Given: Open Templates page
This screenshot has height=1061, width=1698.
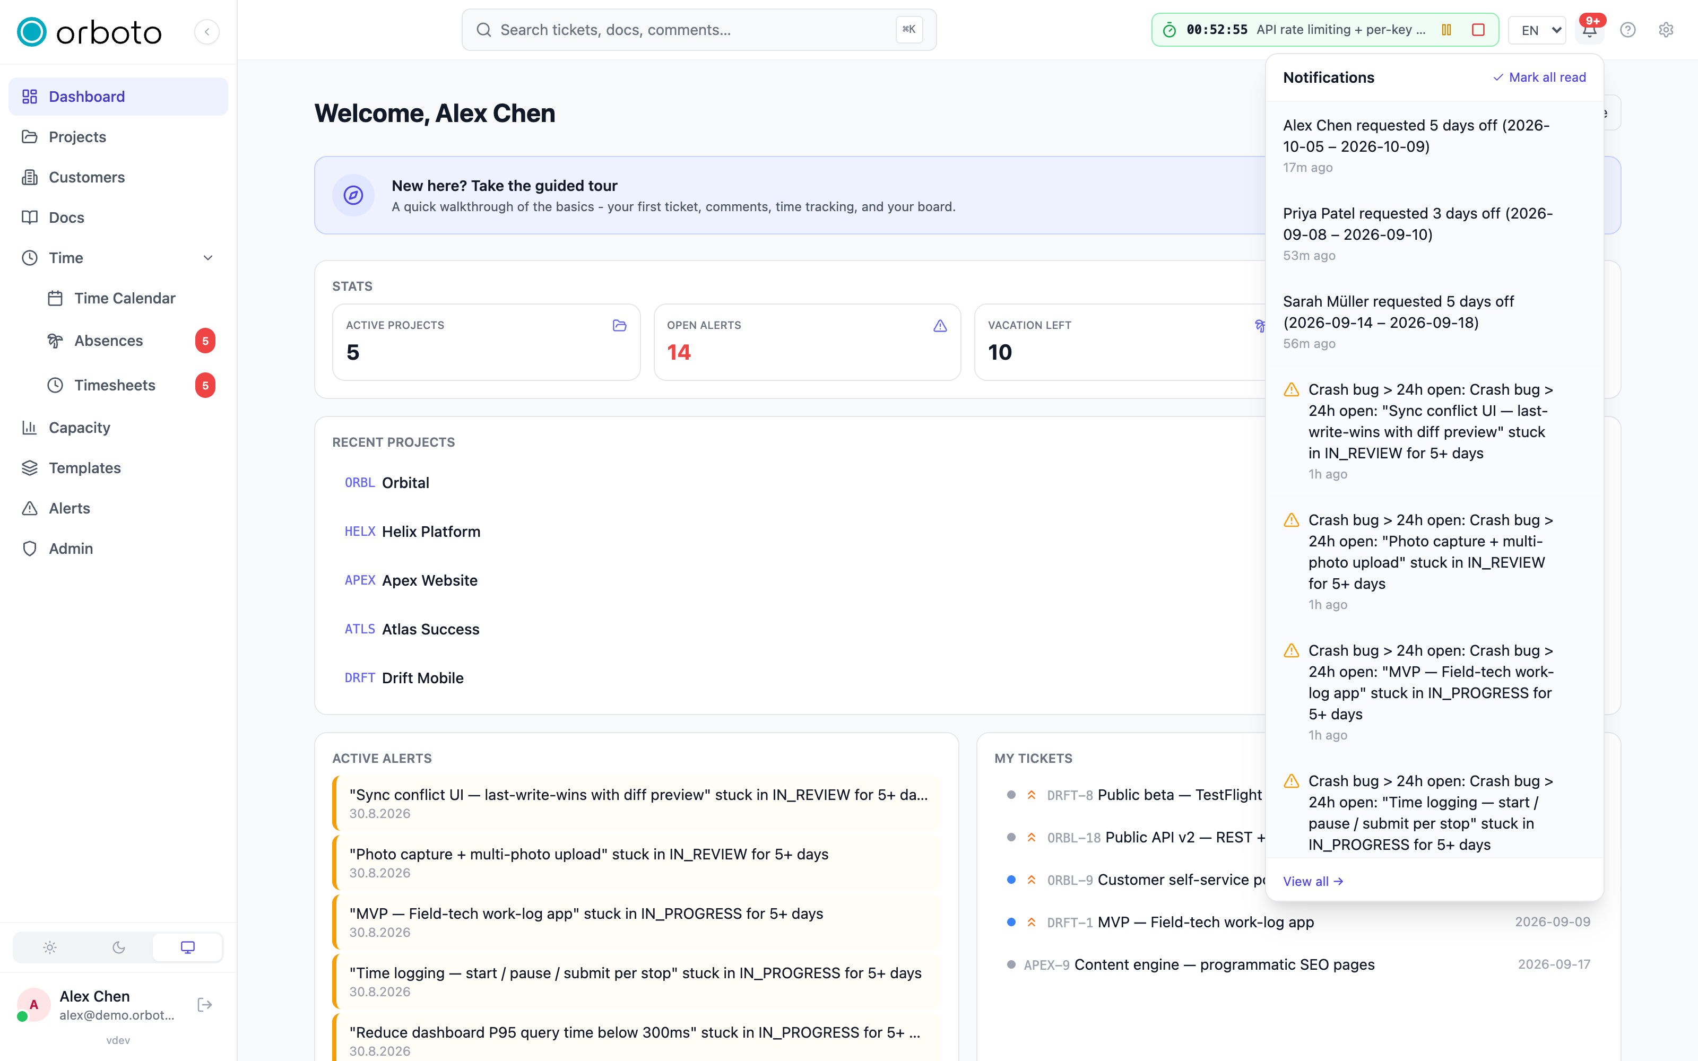Looking at the screenshot, I should point(118,468).
